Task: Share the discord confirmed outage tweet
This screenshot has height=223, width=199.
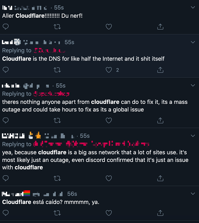Action: (160, 178)
